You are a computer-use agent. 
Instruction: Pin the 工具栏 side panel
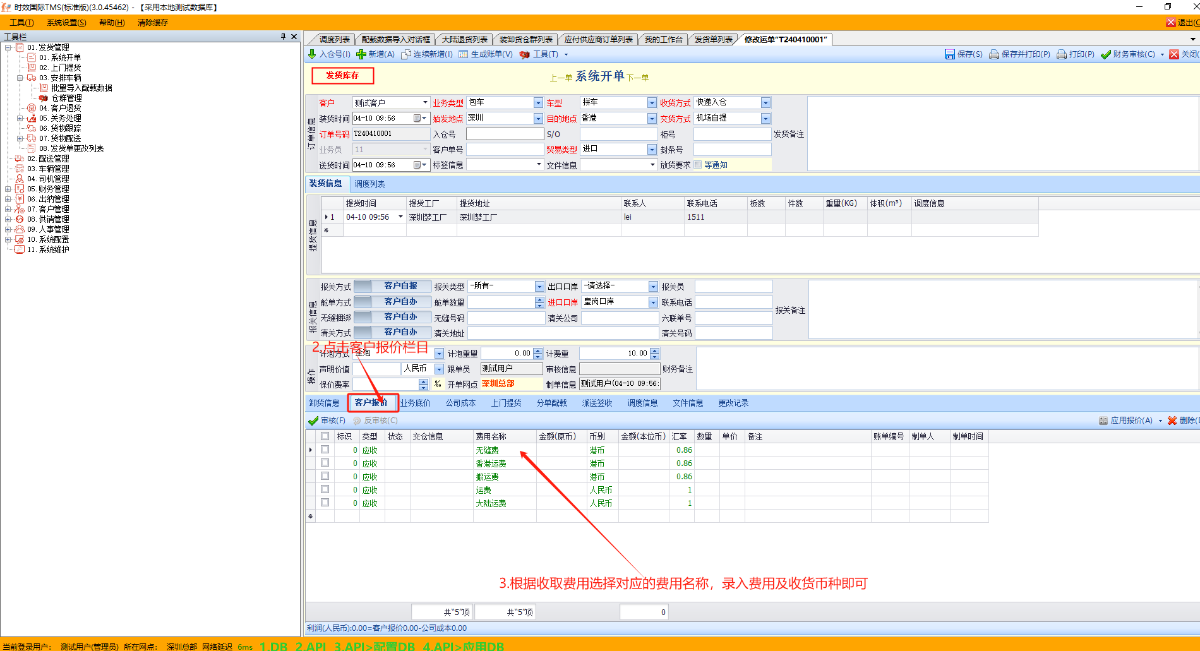tap(283, 37)
